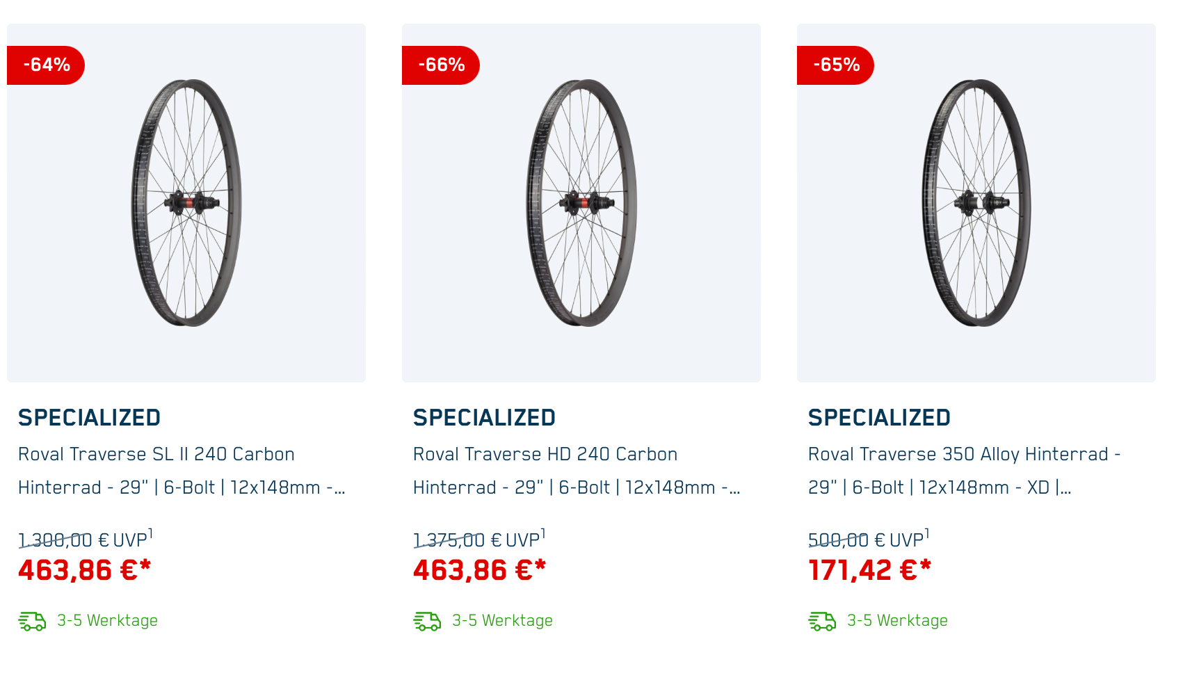Open the Roval Traverse HD 240 wheel image
The image size is (1199, 680).
(581, 203)
